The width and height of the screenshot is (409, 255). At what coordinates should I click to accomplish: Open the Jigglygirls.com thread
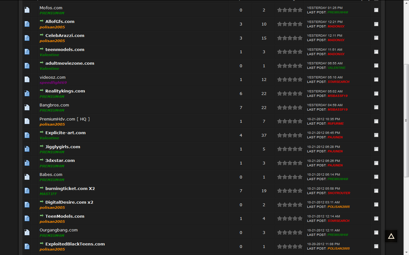(x=63, y=147)
